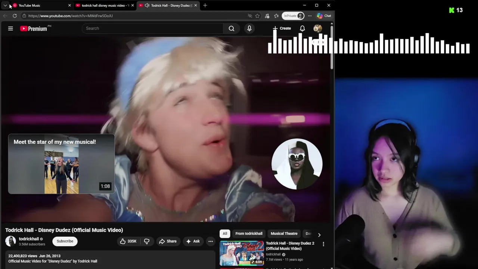The image size is (478, 269).
Task: Select the Musical Theatre filter chip
Action: (284, 234)
